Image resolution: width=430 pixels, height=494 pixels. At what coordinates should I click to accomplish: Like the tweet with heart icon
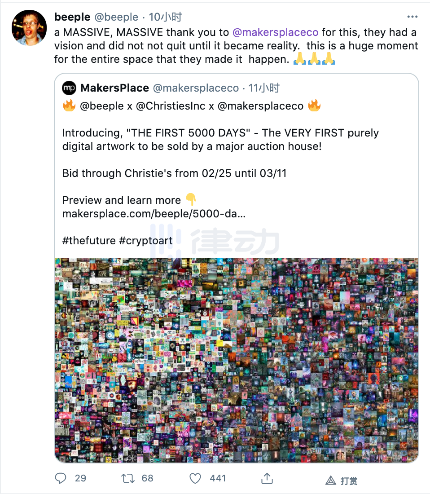195,478
